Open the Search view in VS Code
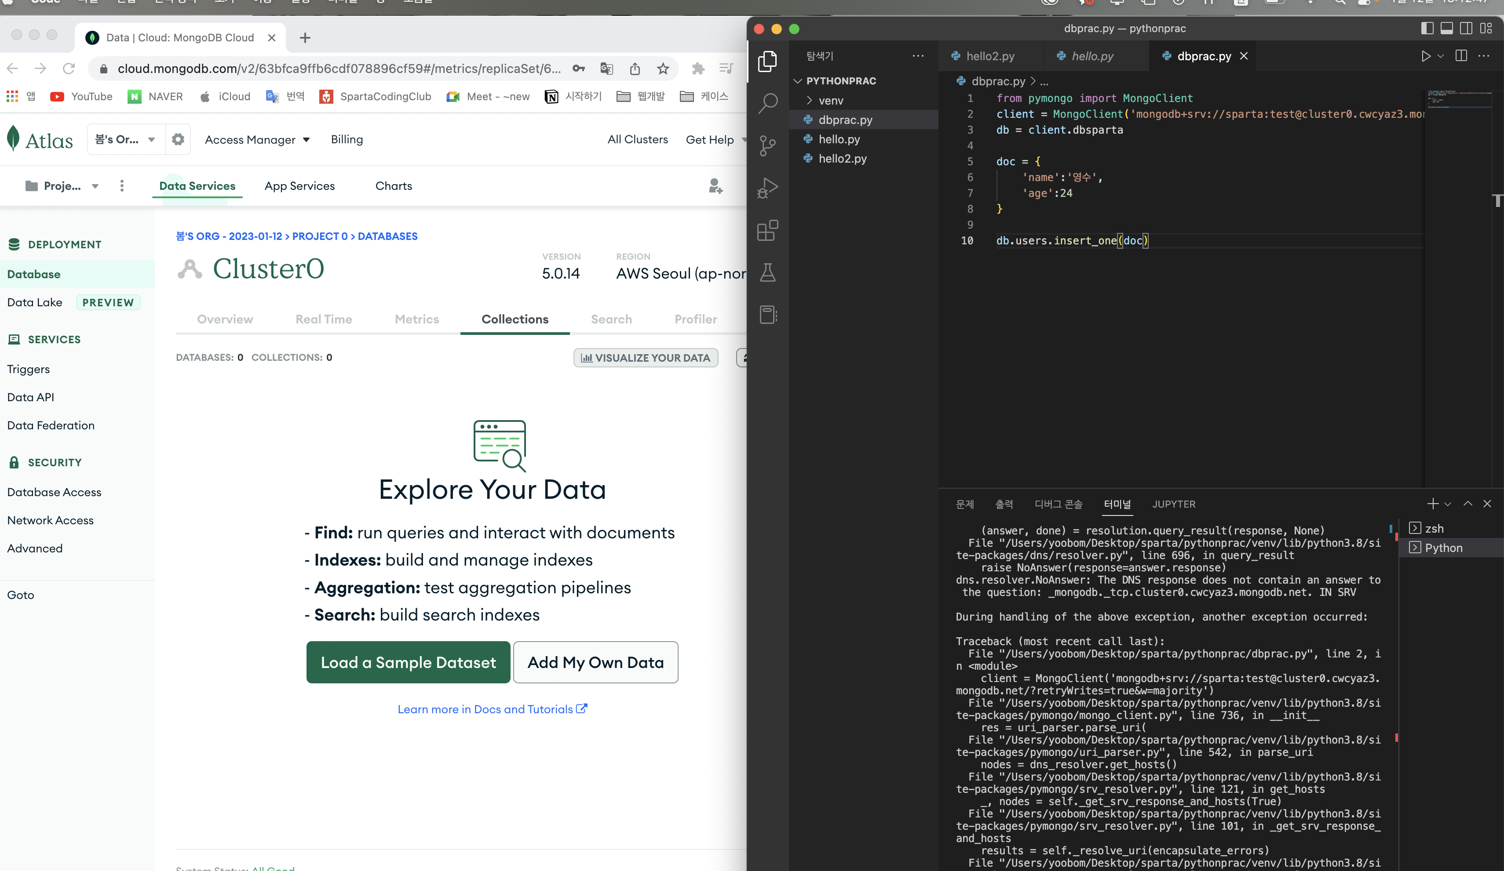 (x=767, y=103)
